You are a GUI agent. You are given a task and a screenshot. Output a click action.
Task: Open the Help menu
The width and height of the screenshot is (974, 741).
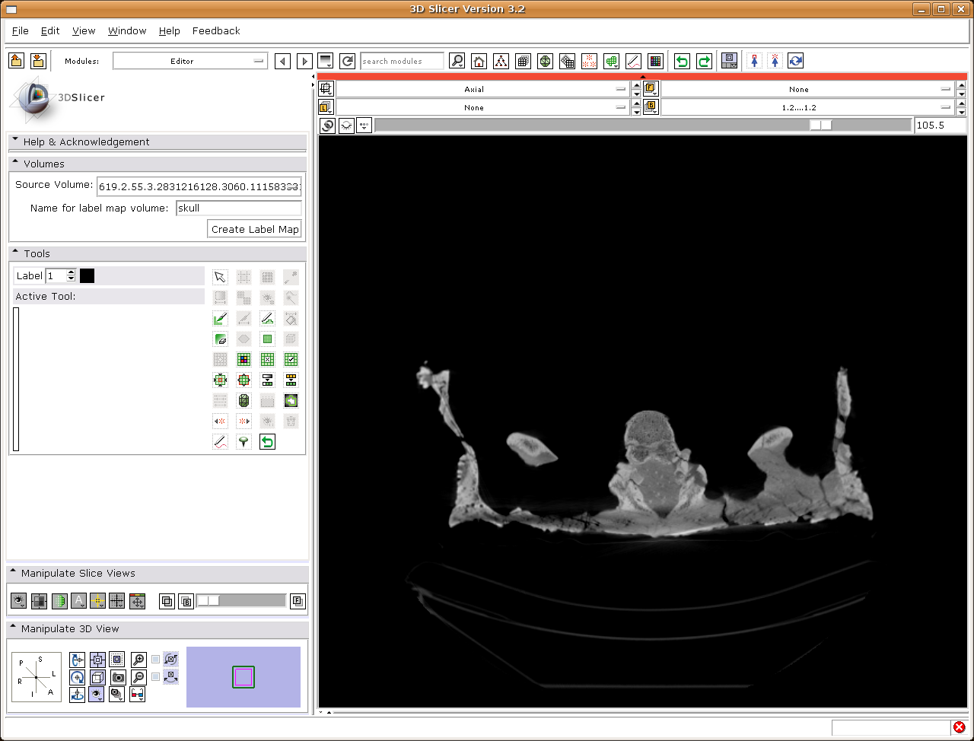[170, 30]
